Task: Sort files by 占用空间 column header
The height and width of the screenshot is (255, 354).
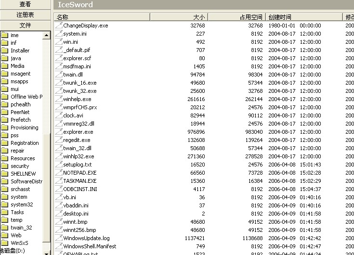Action: [236, 17]
